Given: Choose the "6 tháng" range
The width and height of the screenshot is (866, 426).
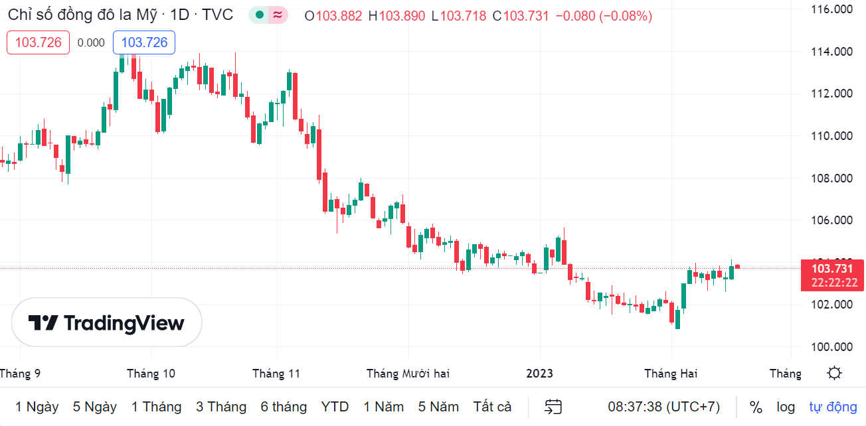Looking at the screenshot, I should (x=284, y=407).
